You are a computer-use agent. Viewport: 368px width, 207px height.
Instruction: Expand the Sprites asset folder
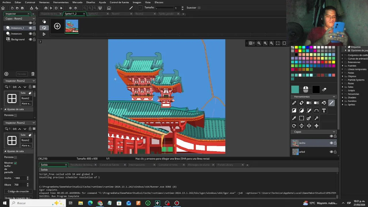coord(343,105)
